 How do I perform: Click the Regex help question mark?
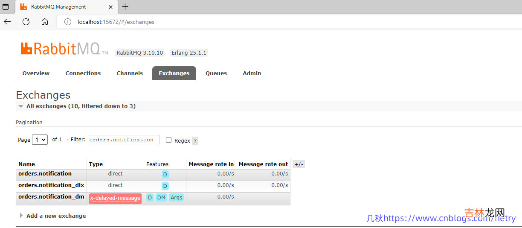coord(195,140)
